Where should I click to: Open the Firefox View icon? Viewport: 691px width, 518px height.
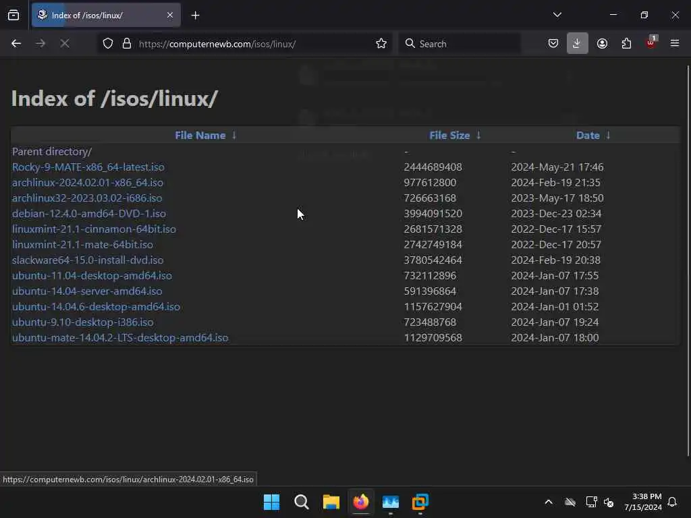pyautogui.click(x=13, y=15)
